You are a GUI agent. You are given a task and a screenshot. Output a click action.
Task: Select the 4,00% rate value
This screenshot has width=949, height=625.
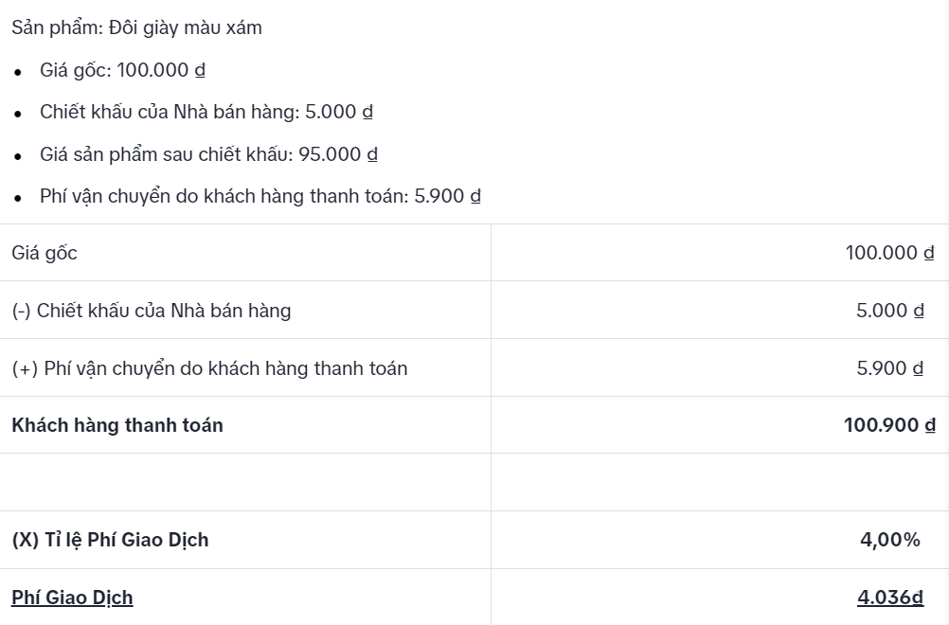(889, 540)
